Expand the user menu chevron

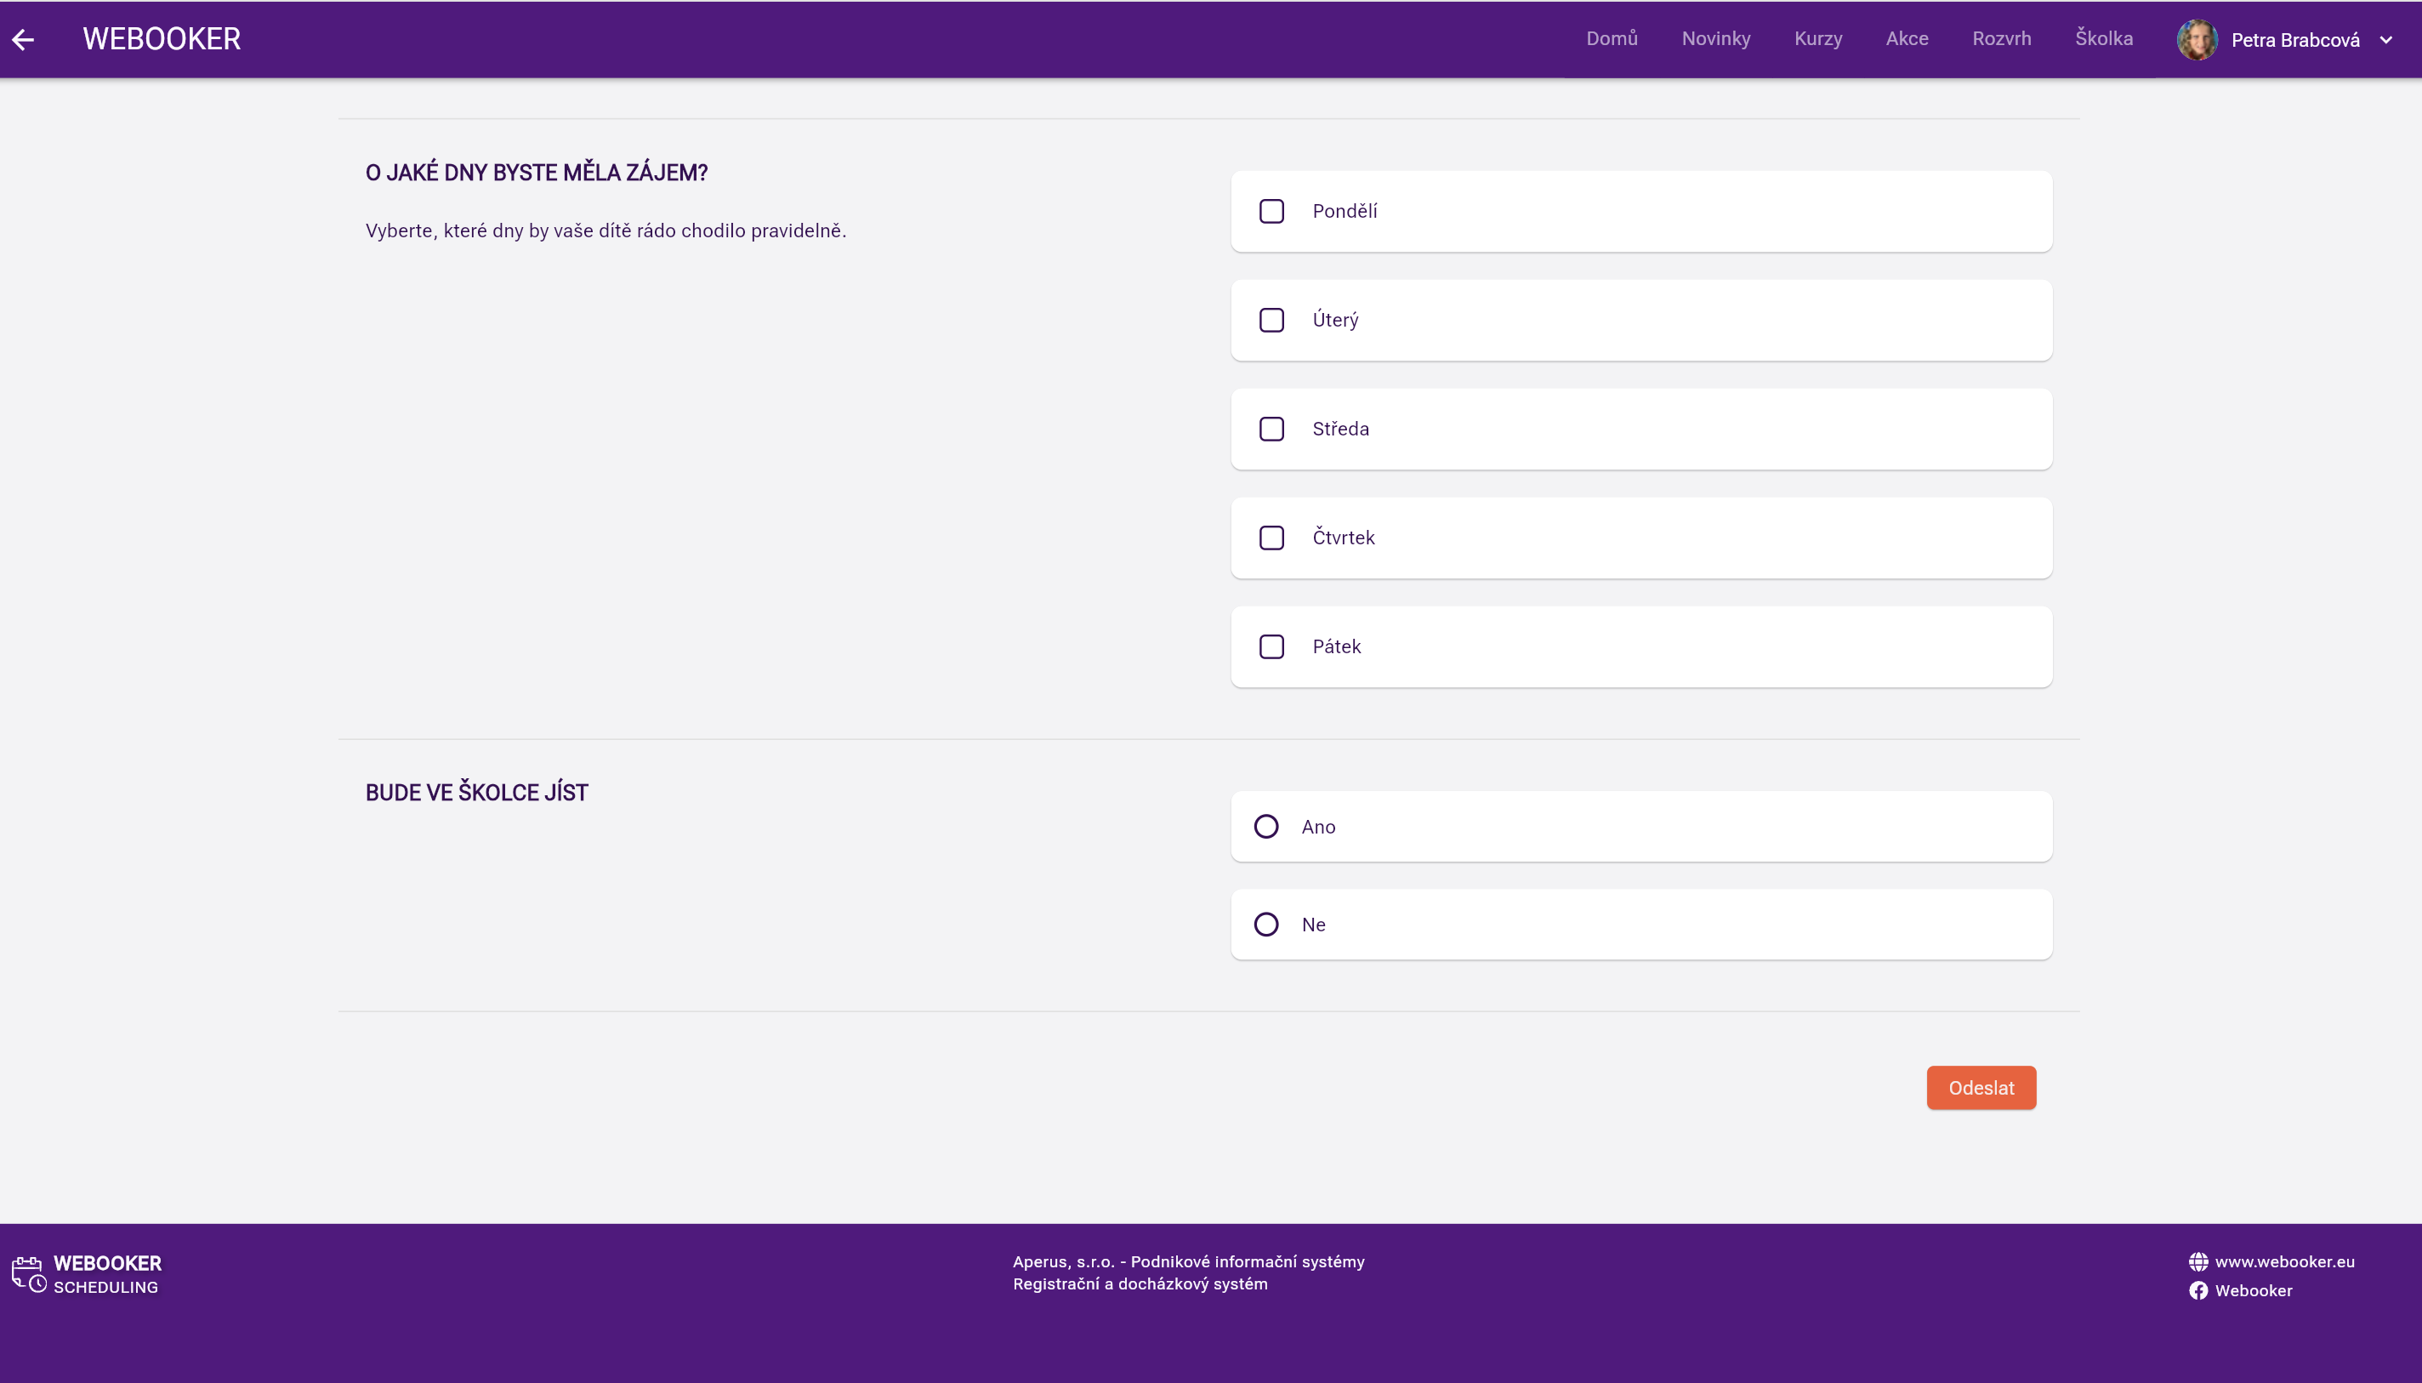tap(2386, 40)
